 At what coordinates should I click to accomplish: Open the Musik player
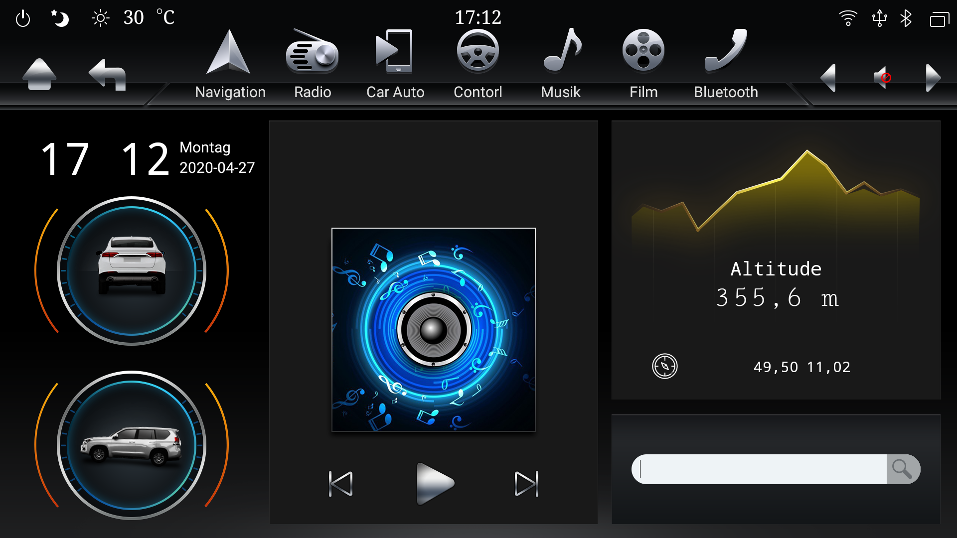[561, 65]
